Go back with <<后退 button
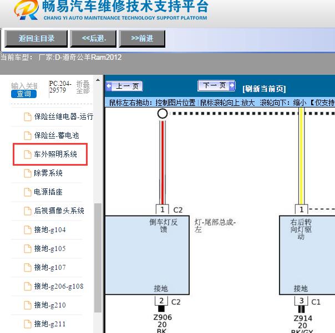335x333 pixels. click(x=93, y=39)
